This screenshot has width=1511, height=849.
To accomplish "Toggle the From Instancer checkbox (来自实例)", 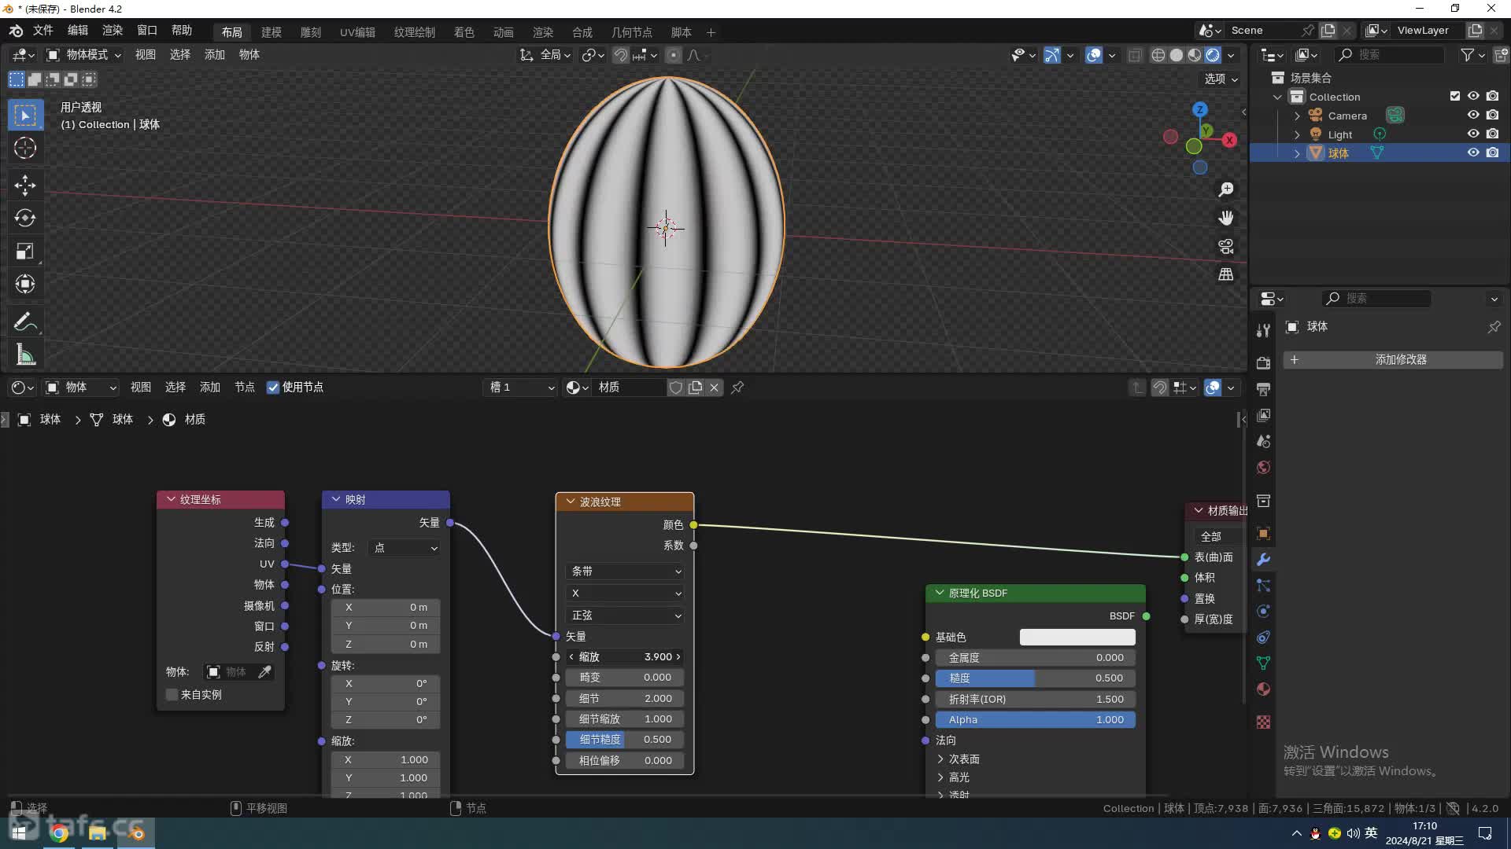I will click(172, 694).
